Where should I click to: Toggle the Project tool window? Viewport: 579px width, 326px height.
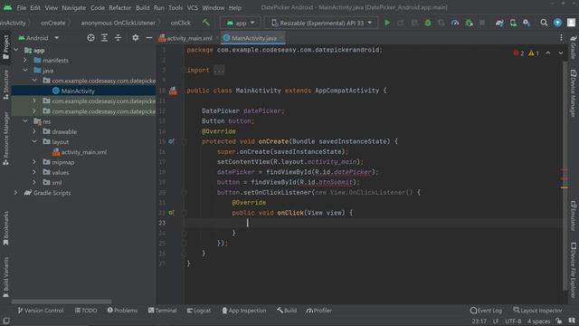6,47
